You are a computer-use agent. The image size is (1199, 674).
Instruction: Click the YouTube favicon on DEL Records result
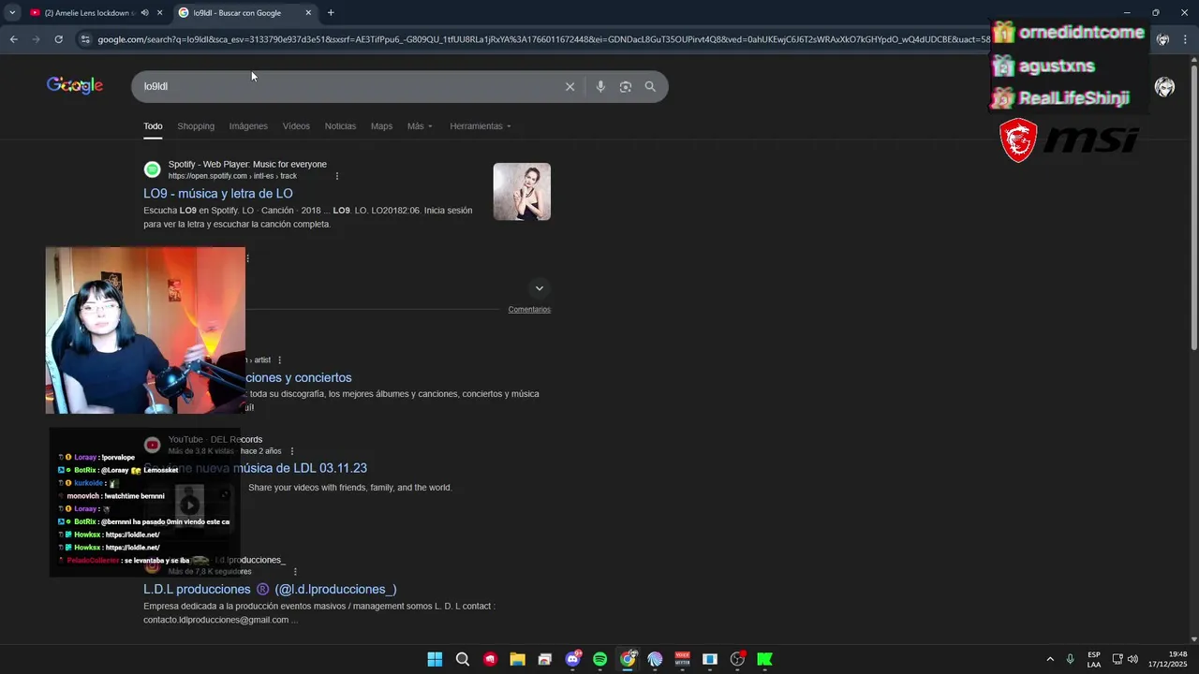click(152, 445)
